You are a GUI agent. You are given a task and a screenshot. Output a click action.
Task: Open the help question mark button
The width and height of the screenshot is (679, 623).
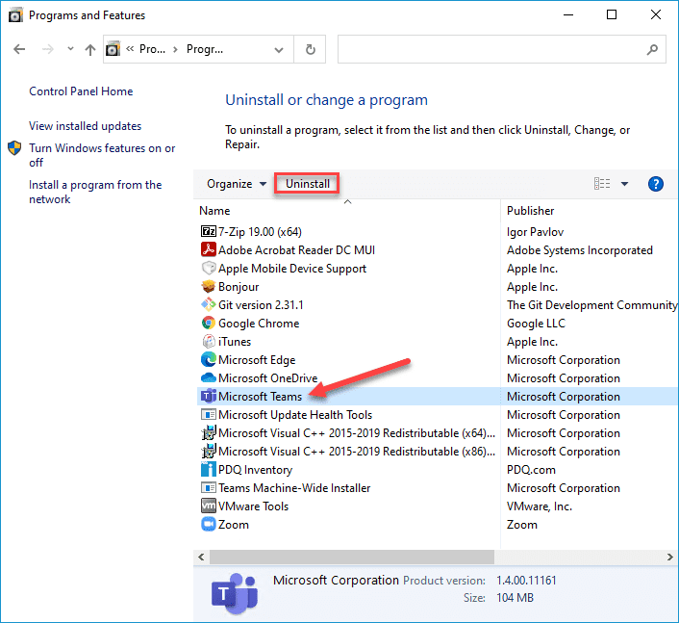pos(656,184)
